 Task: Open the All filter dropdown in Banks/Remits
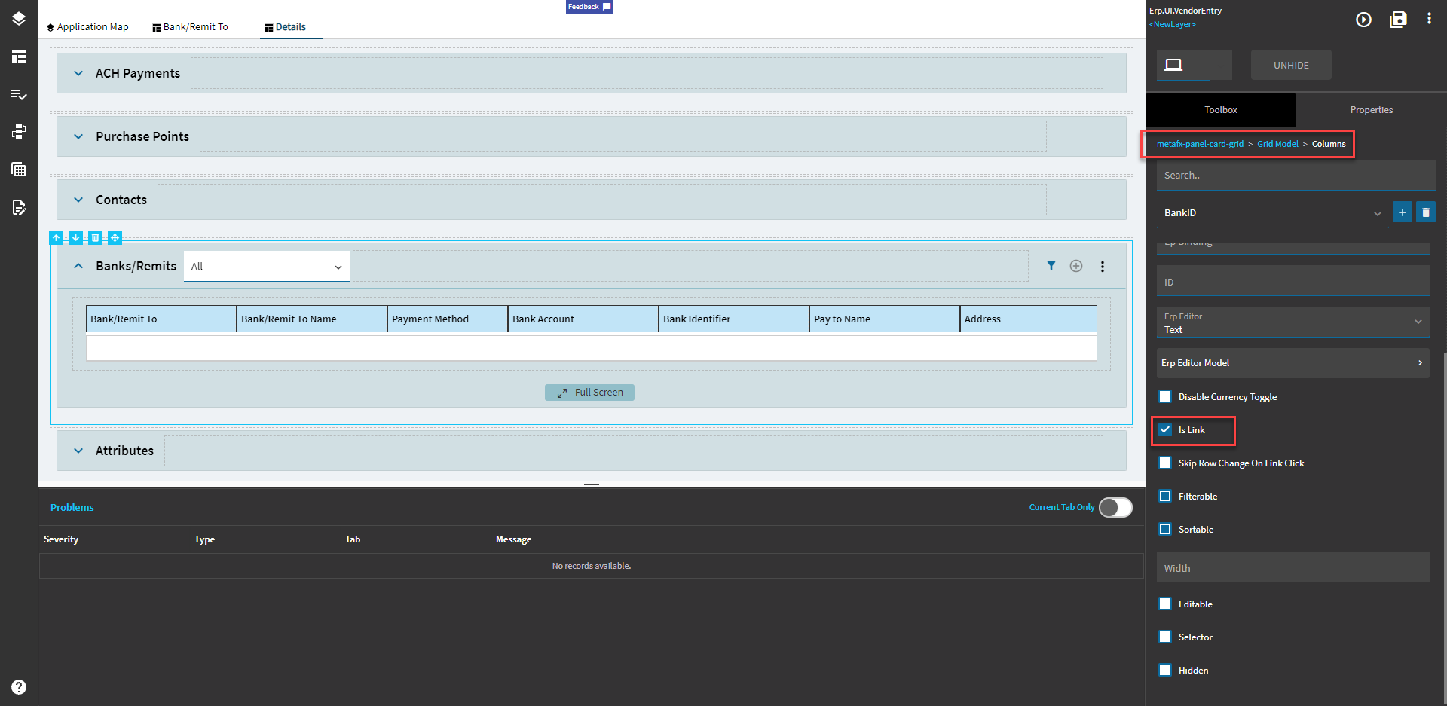pos(267,267)
